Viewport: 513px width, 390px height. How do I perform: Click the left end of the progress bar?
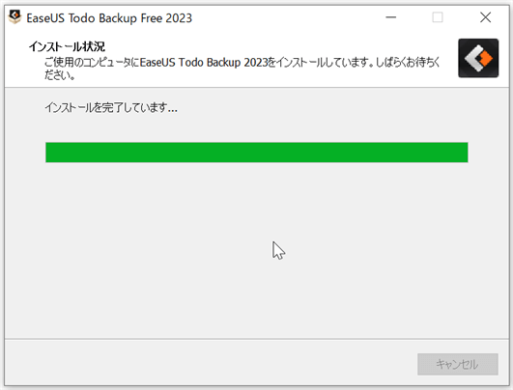coord(50,153)
